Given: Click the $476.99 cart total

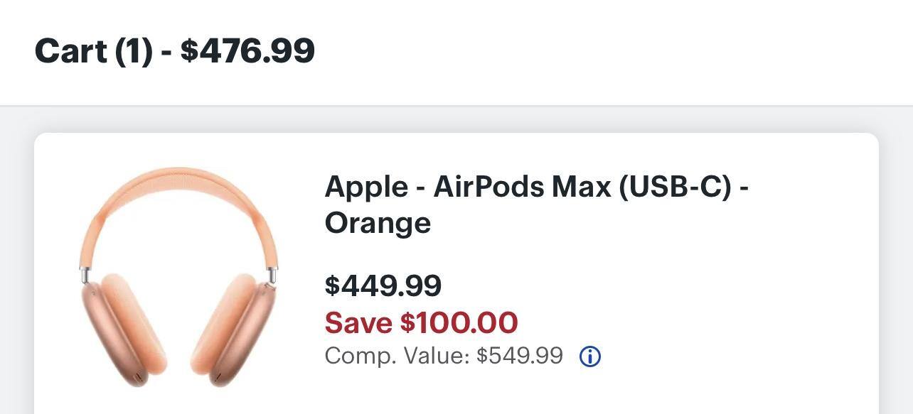Looking at the screenshot, I should [x=247, y=51].
